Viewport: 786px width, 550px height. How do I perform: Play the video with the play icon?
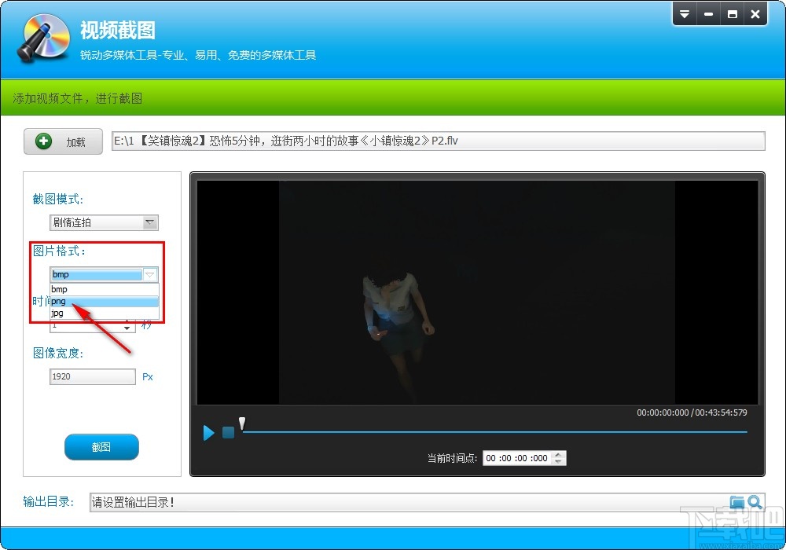(x=208, y=432)
